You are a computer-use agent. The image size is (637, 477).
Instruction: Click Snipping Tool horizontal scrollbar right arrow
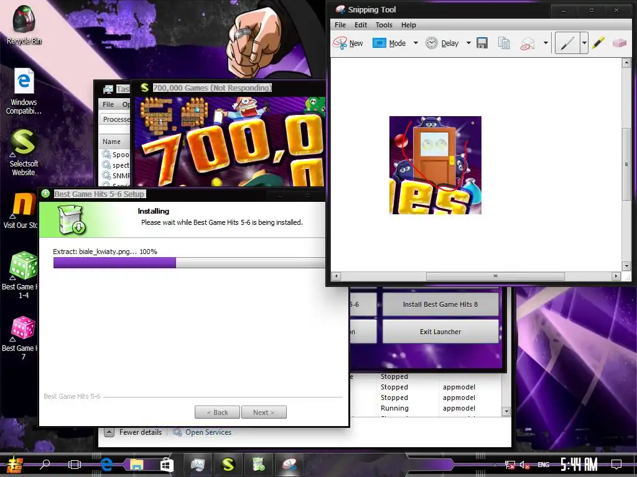(616, 276)
